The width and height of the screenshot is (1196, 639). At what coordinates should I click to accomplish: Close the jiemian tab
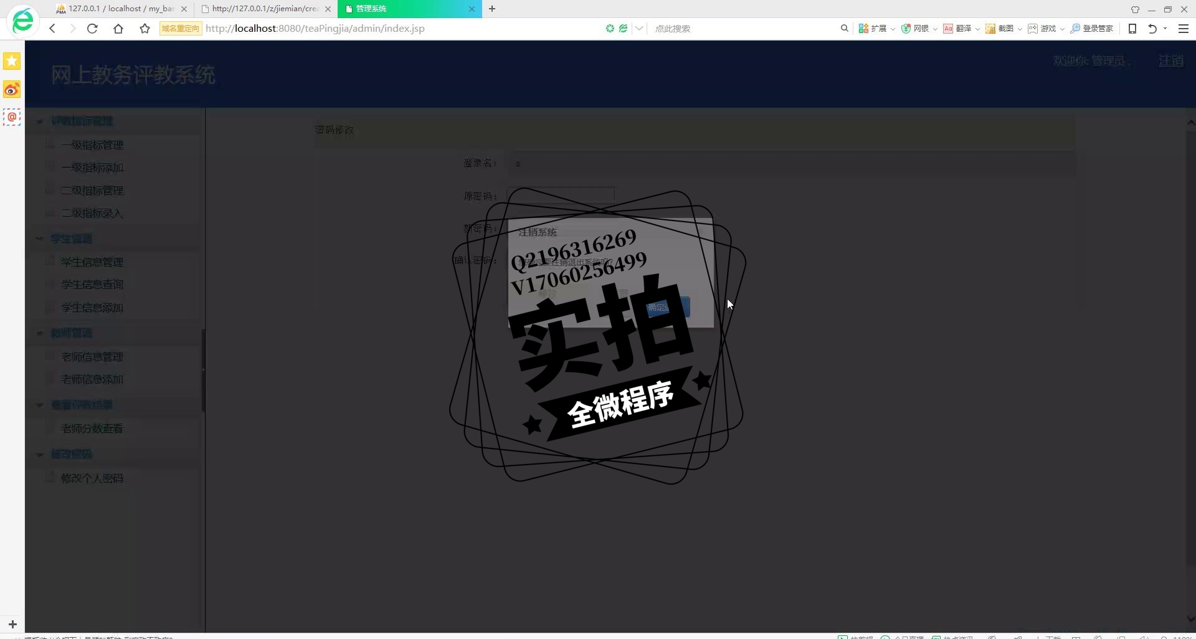point(328,9)
